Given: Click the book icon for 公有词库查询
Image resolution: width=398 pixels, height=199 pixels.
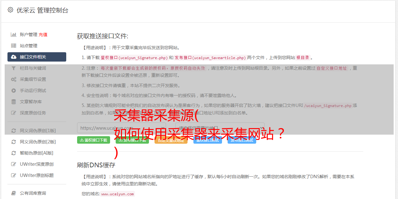Looking at the screenshot, I should tap(14, 193).
